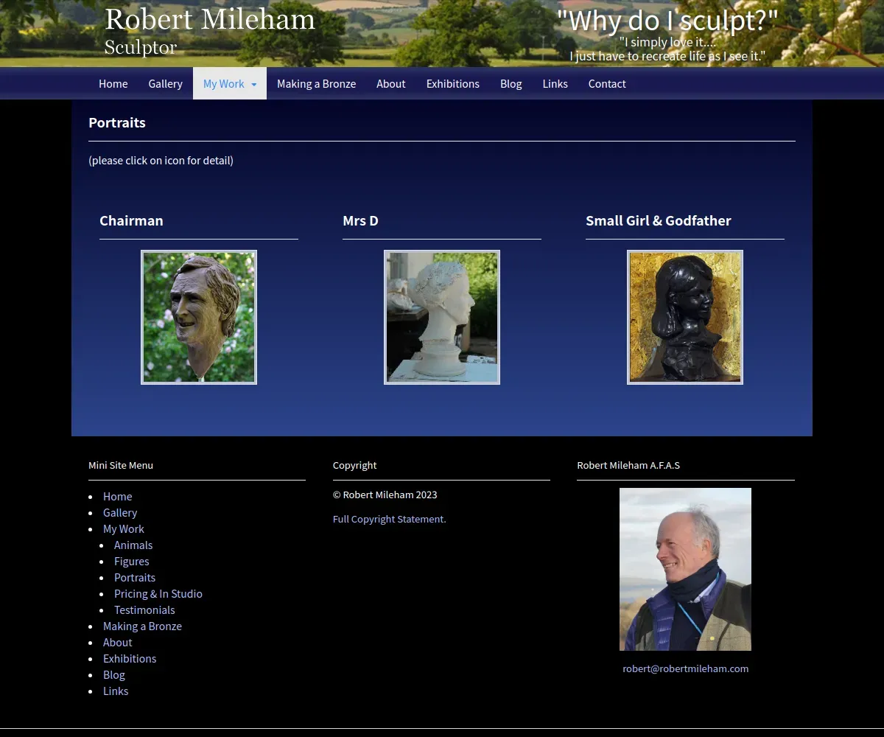Image resolution: width=884 pixels, height=737 pixels.
Task: Click the 'Why do I sculpt?' quote
Action: [667, 21]
